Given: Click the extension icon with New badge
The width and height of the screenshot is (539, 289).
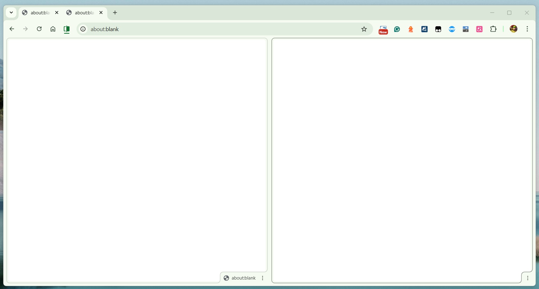Looking at the screenshot, I should (383, 30).
